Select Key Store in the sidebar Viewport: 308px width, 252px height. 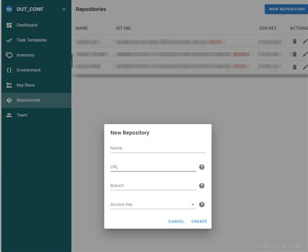36,85
